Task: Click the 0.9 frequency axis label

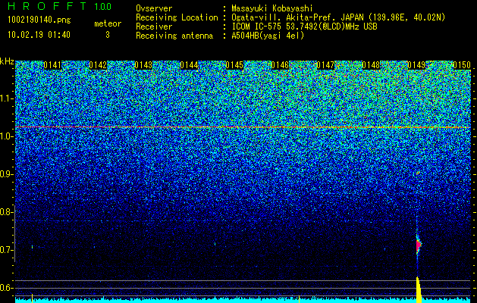Action: click(6, 174)
